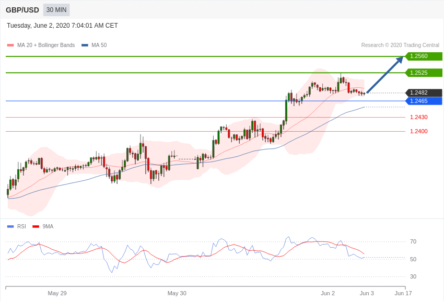Click the RSI 30 level label
444x301 pixels.
(x=413, y=276)
